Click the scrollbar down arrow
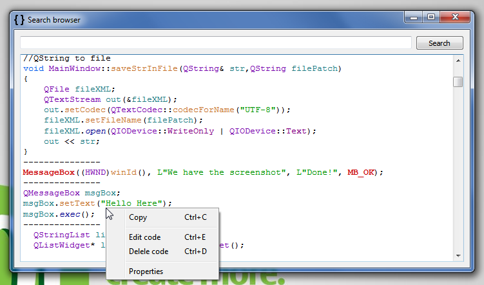Viewport: 484px width, 285px height. point(458,256)
